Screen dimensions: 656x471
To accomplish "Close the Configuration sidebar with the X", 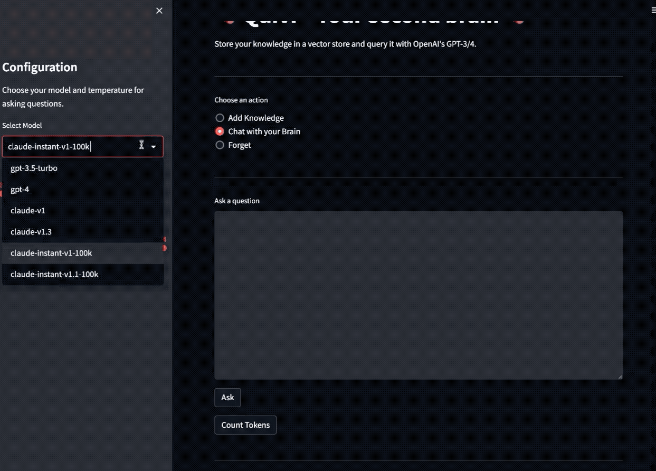I will pyautogui.click(x=159, y=11).
